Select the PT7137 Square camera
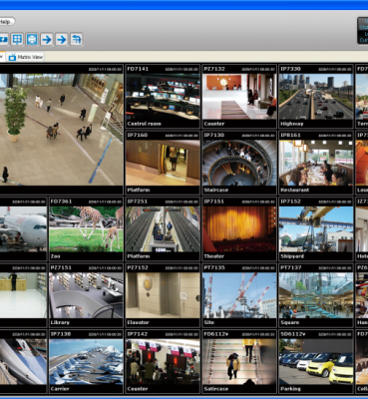This screenshot has width=368, height=399. click(316, 295)
